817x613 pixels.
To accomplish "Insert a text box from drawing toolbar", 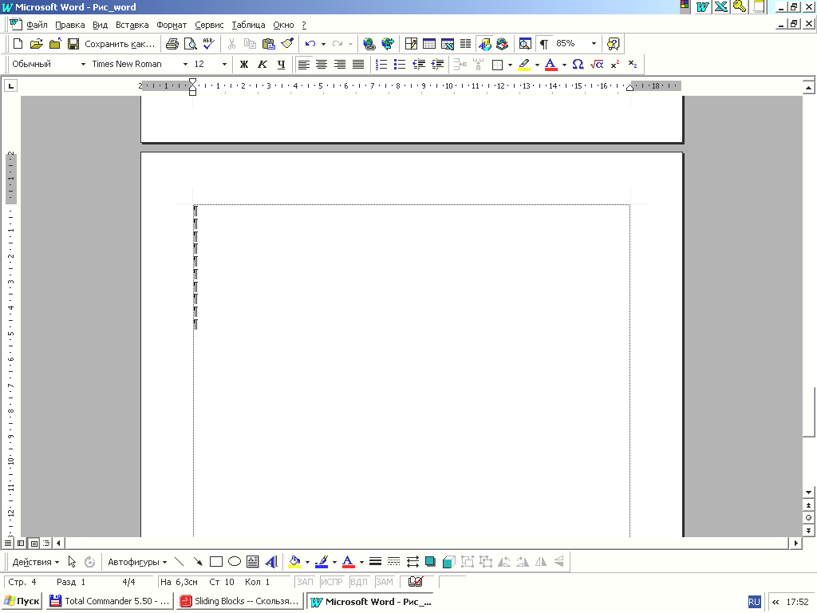I will (253, 561).
